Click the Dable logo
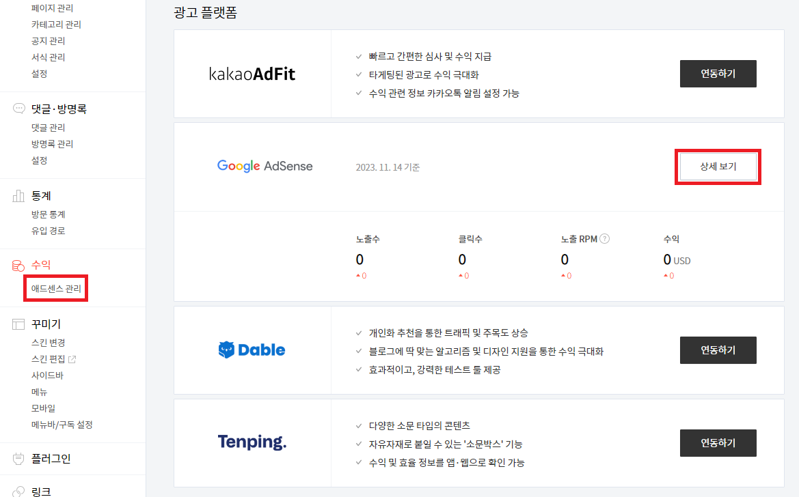The image size is (799, 497). coord(252,350)
